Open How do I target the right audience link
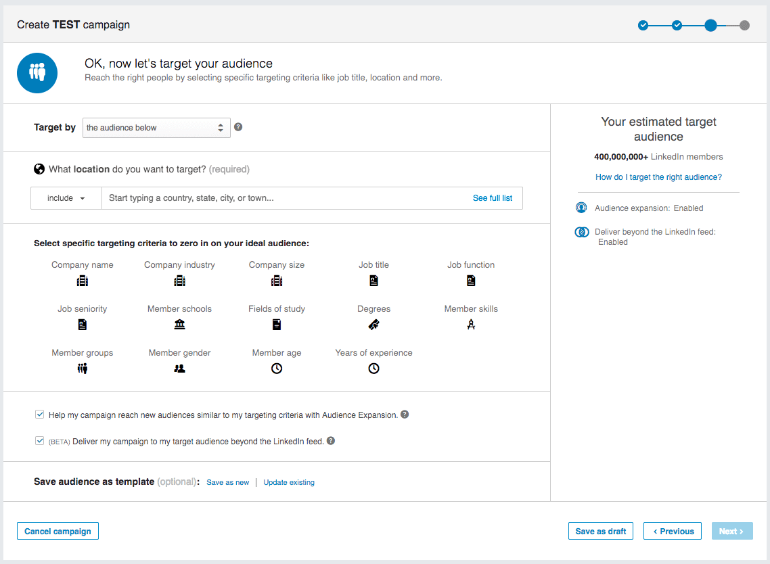This screenshot has width=770, height=564. click(x=658, y=177)
